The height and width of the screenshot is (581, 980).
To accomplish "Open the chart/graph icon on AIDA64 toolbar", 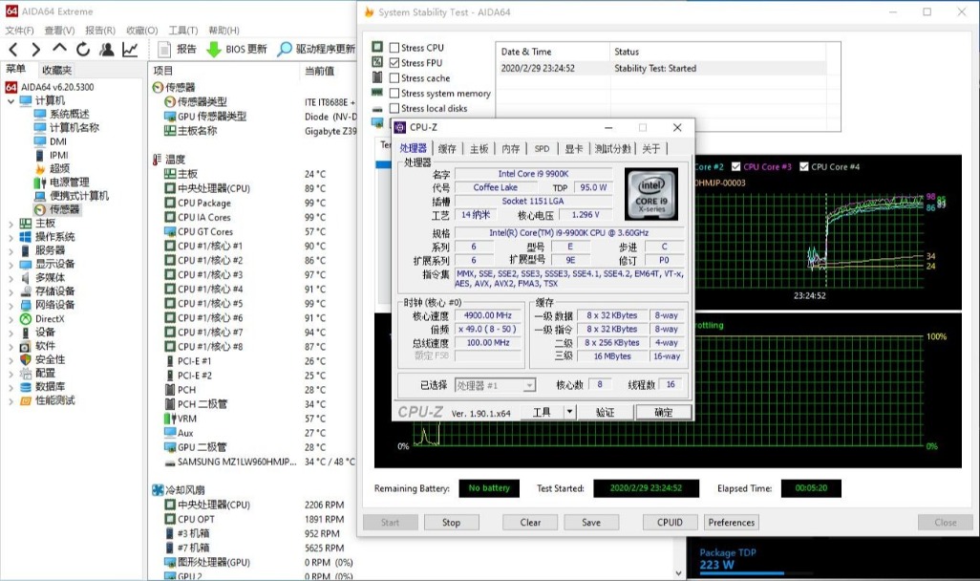I will point(131,50).
